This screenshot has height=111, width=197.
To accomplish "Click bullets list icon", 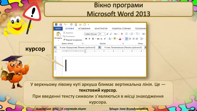I will pyautogui.click(x=127, y=34).
